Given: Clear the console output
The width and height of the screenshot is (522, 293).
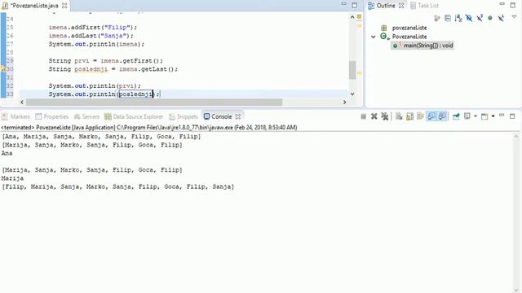Looking at the screenshot, I should pyautogui.click(x=399, y=116).
